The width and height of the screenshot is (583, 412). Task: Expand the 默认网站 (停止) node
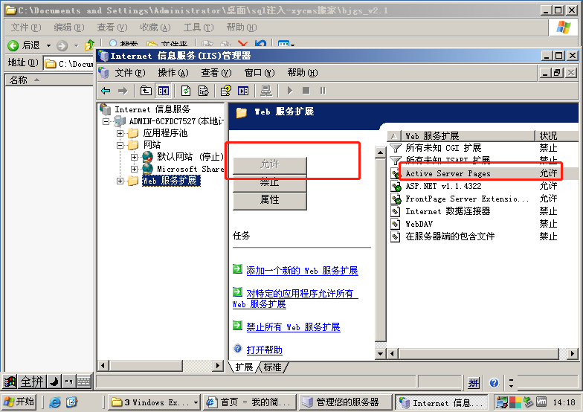tap(134, 157)
